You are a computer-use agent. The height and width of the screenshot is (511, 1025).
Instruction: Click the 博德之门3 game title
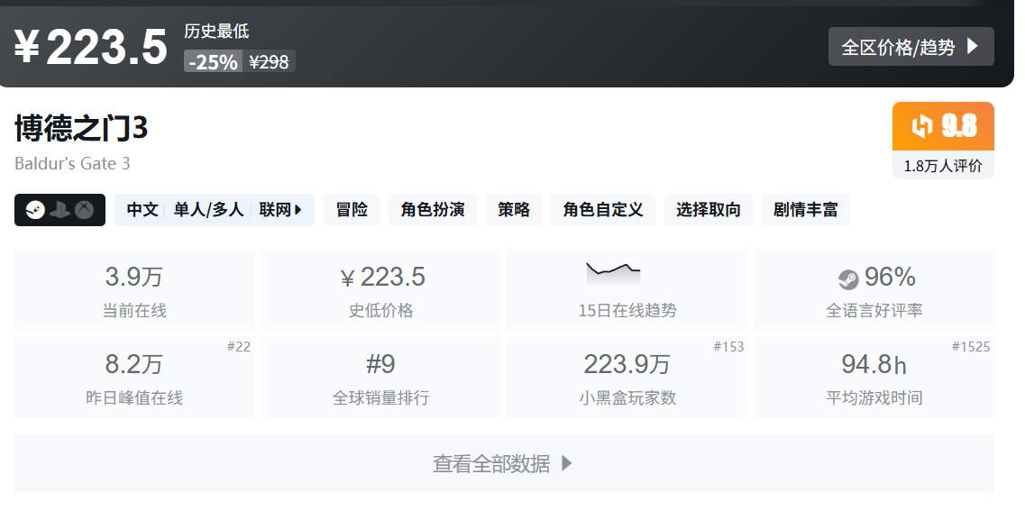(81, 128)
